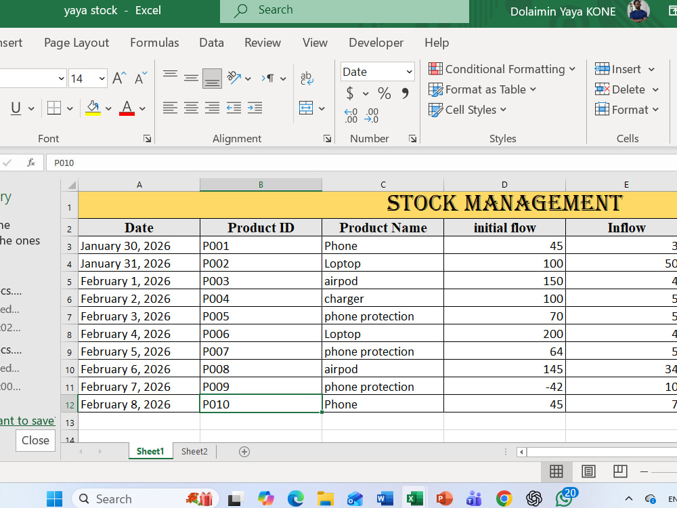Click Borders icon
The width and height of the screenshot is (677, 508).
pos(54,108)
